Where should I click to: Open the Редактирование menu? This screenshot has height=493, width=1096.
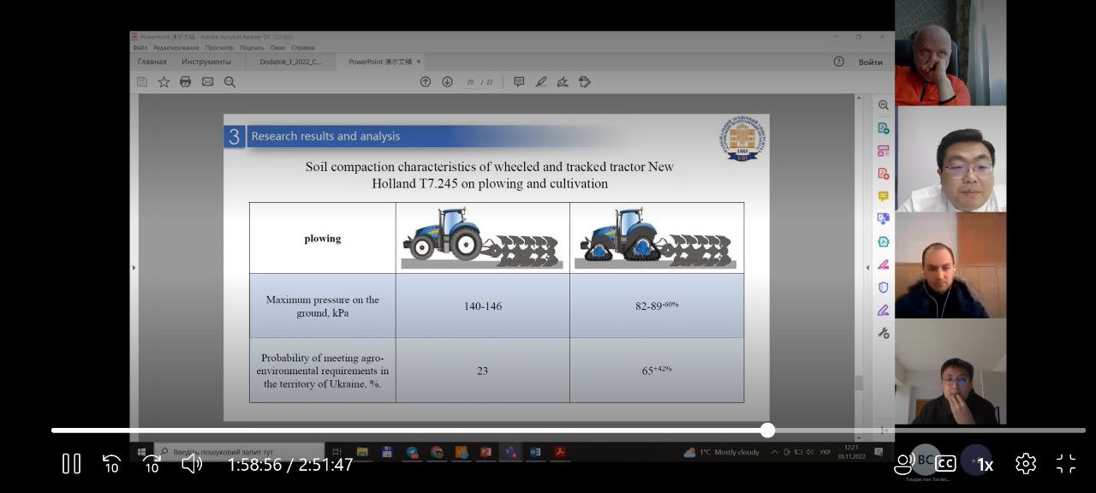176,48
